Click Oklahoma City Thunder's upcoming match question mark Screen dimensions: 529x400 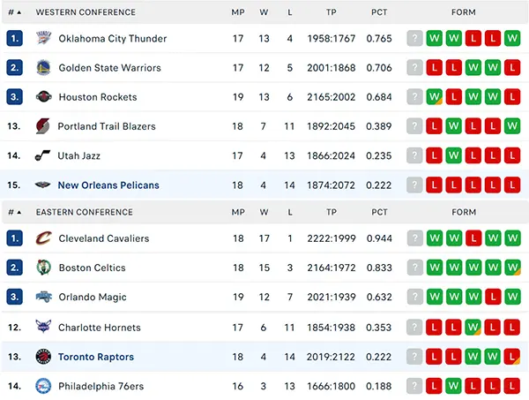(414, 38)
